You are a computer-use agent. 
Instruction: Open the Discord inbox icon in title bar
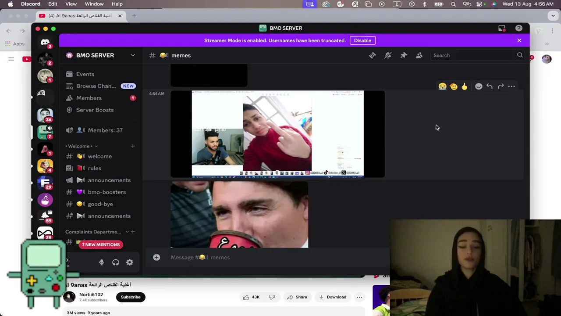(x=502, y=28)
